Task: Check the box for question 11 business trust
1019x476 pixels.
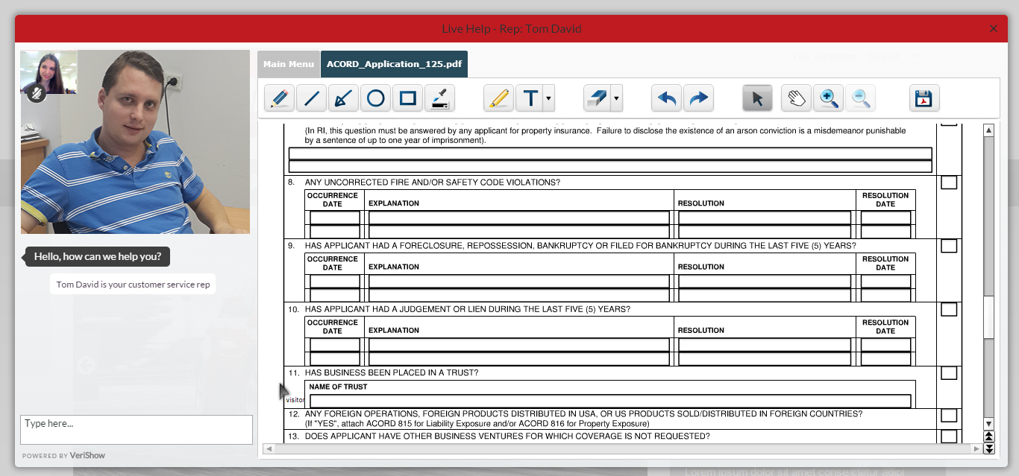Action: click(949, 373)
